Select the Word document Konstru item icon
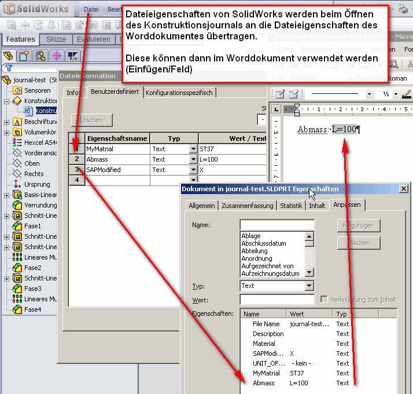 [x=28, y=111]
